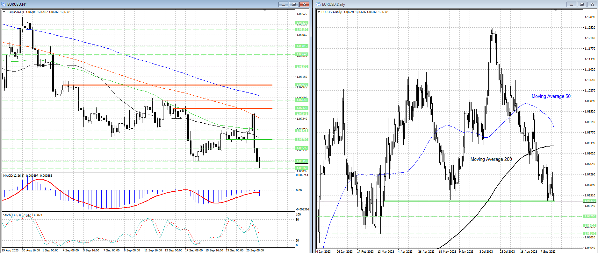This screenshot has width=598, height=253.
Task: Click the EURUSD,Daily chart window icon
Action: pos(318,4)
